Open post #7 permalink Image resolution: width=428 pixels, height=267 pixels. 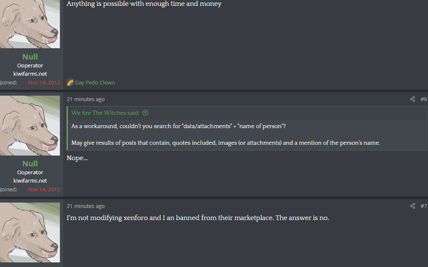(423, 206)
